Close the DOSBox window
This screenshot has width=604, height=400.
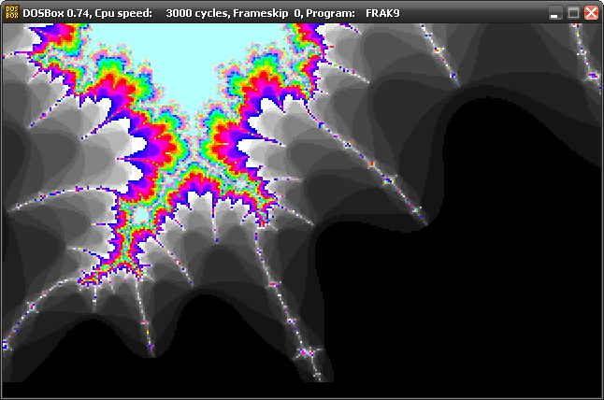[x=591, y=13]
